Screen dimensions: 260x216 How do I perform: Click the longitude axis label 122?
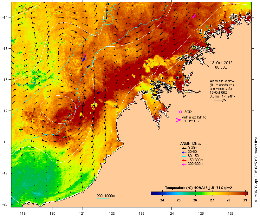[112, 213]
